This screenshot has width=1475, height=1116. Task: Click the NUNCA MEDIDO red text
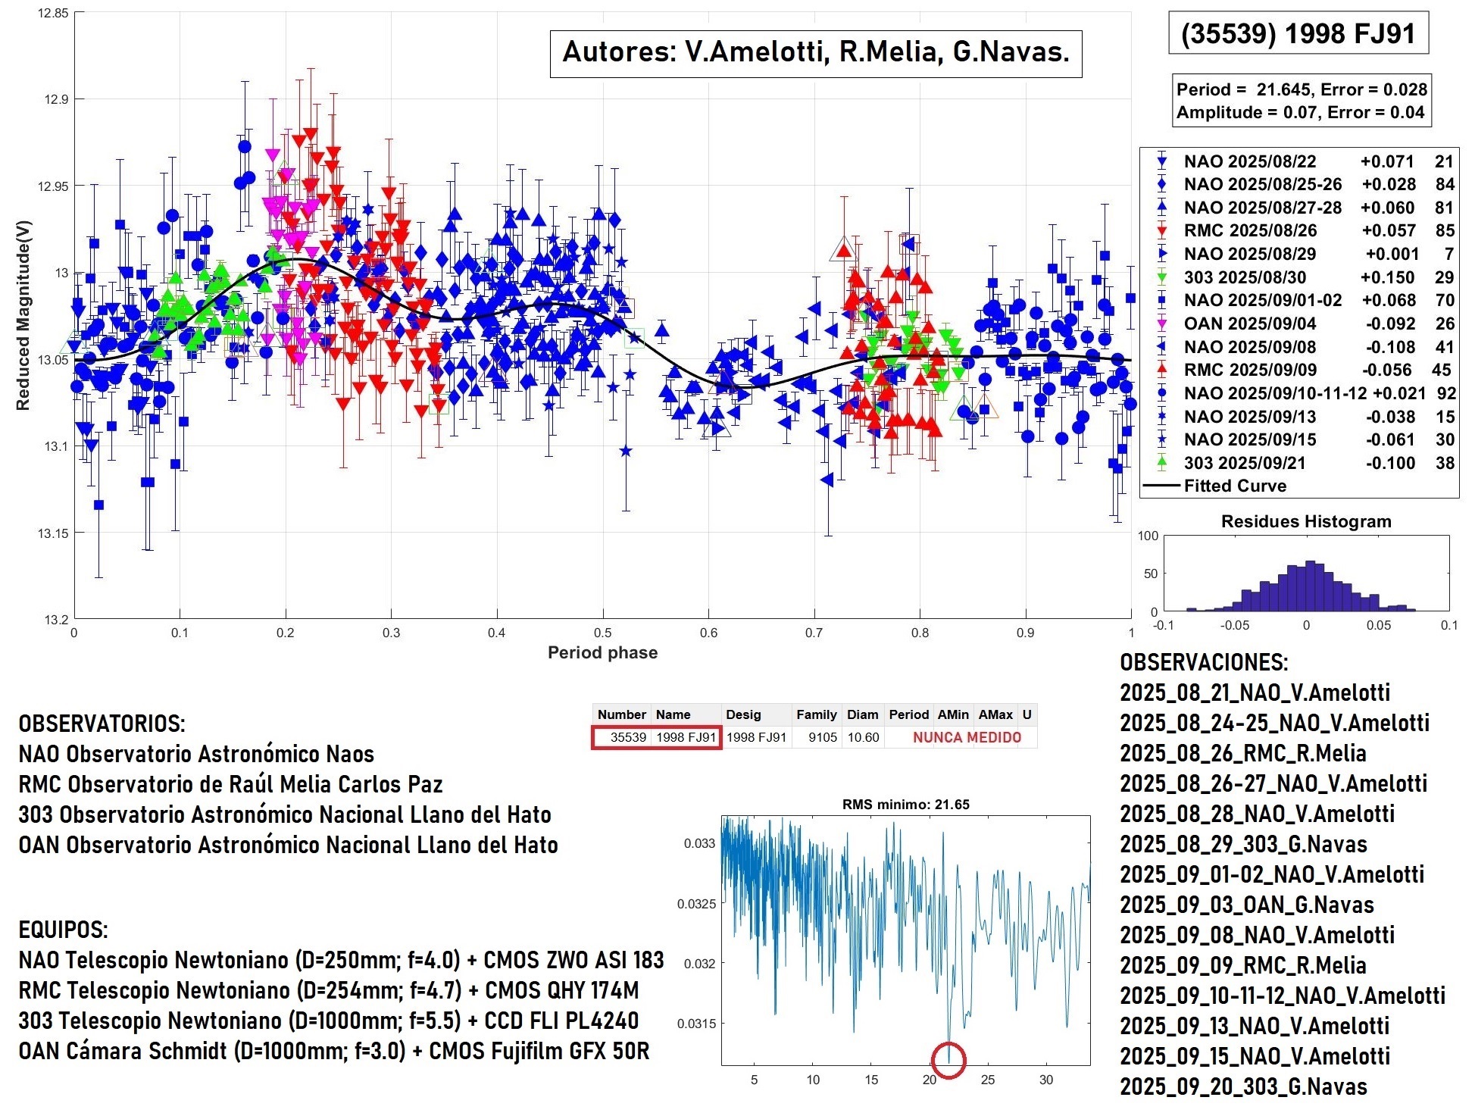[x=967, y=737]
